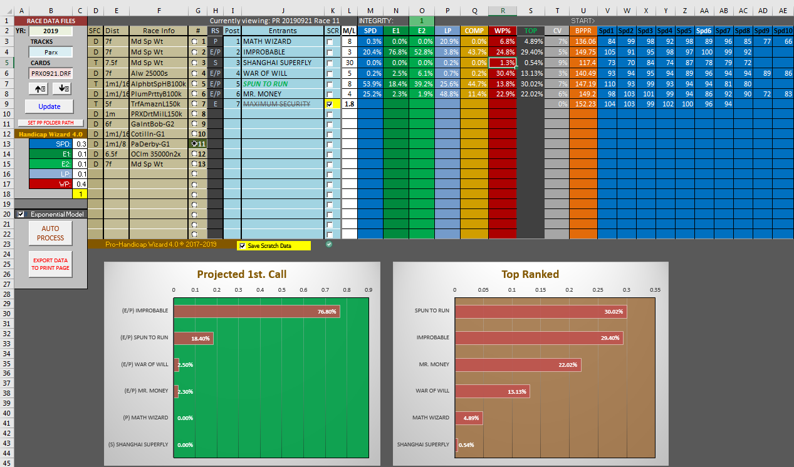The width and height of the screenshot is (794, 467).
Task: Scratch Improbable using its SCR checkbox
Action: tap(330, 53)
